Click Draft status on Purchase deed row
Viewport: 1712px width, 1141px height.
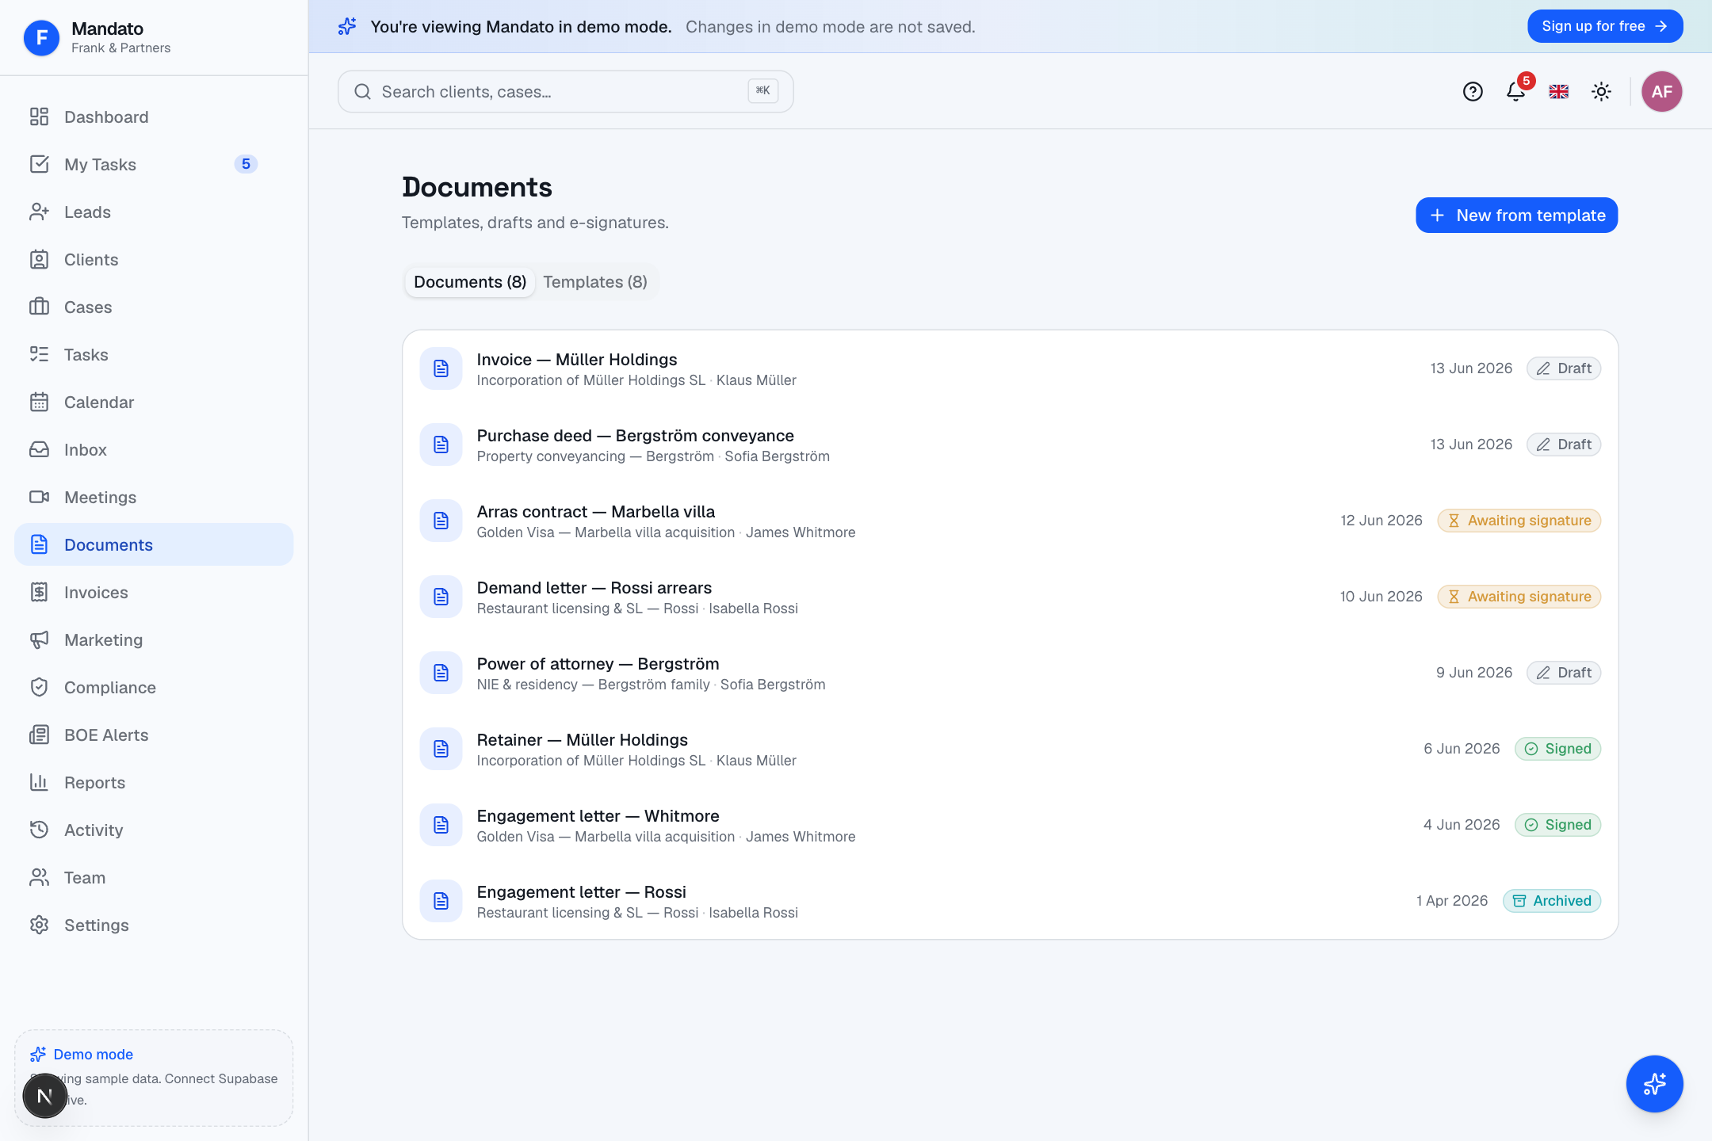[x=1564, y=445]
